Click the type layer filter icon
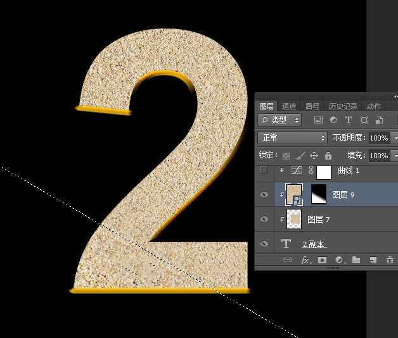 coord(349,120)
